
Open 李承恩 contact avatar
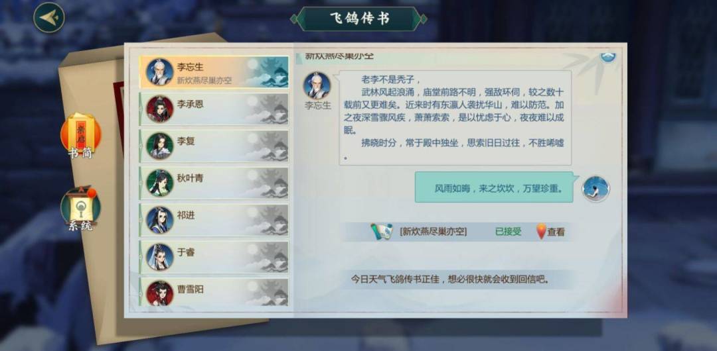click(x=159, y=109)
